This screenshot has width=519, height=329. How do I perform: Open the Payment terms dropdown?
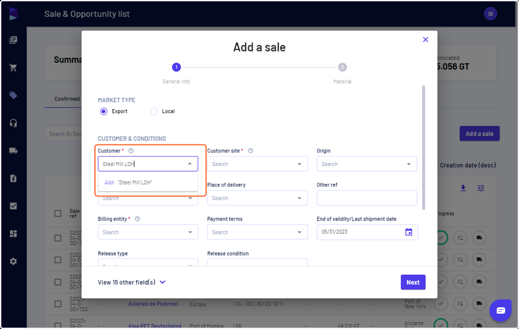click(257, 232)
